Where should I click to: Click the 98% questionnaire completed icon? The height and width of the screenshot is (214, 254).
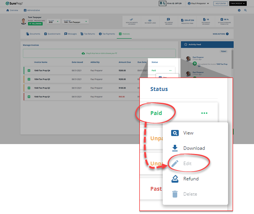[x=222, y=19]
